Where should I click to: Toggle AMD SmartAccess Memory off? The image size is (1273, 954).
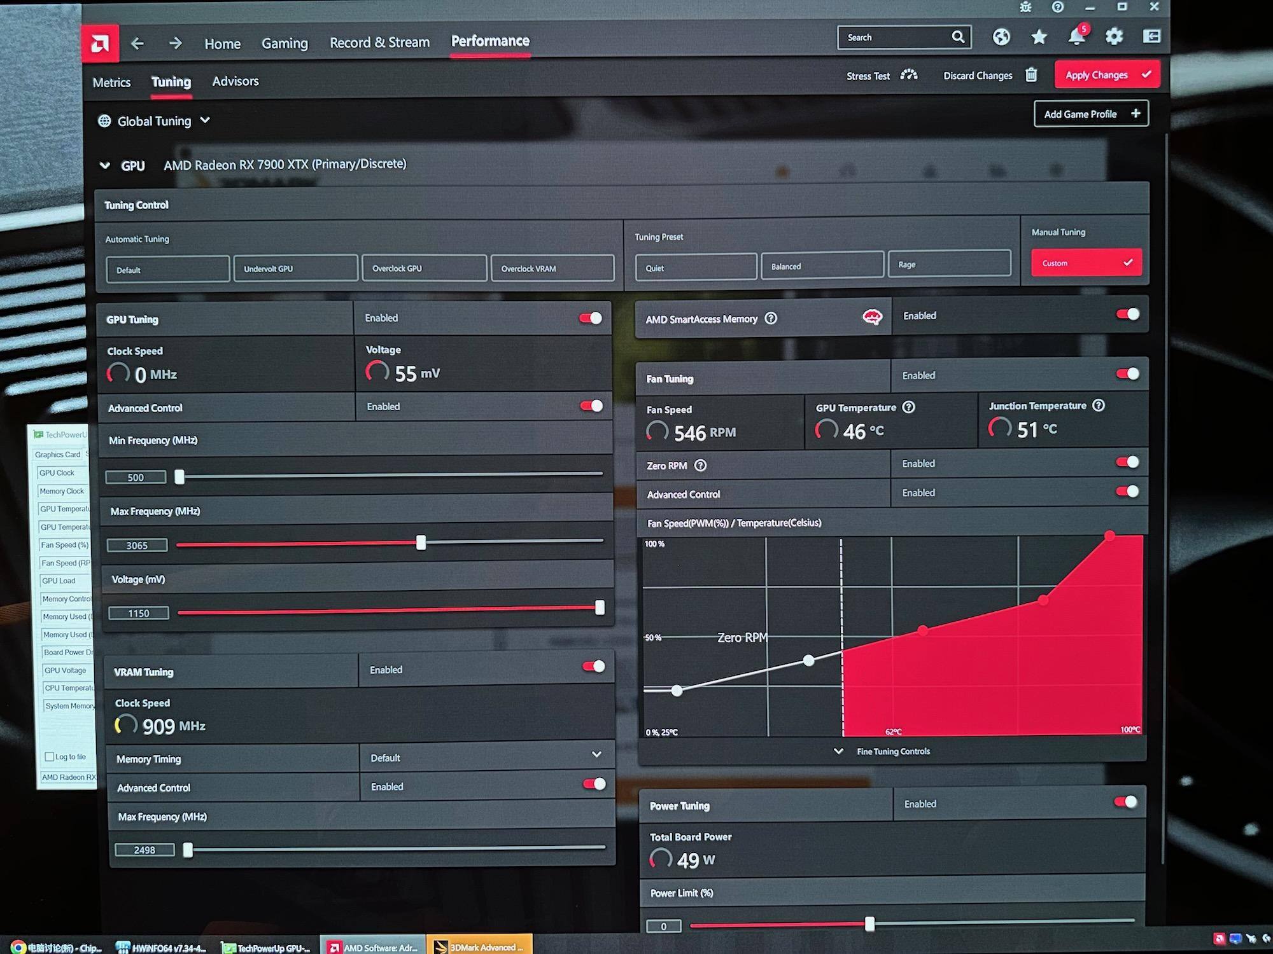pos(1127,314)
